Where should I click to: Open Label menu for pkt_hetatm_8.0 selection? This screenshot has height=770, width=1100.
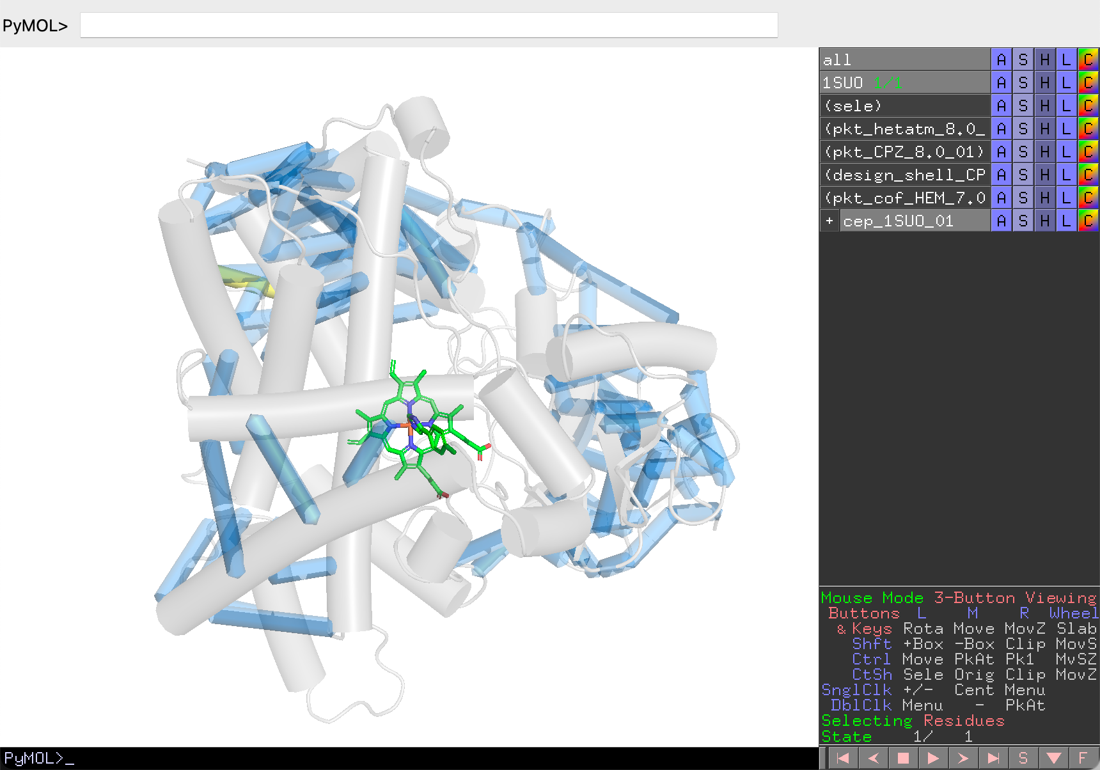[1067, 129]
